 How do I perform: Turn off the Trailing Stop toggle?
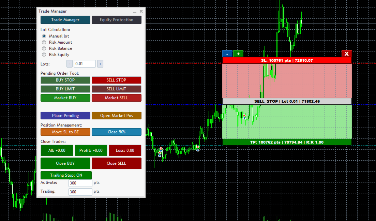[x=66, y=175]
